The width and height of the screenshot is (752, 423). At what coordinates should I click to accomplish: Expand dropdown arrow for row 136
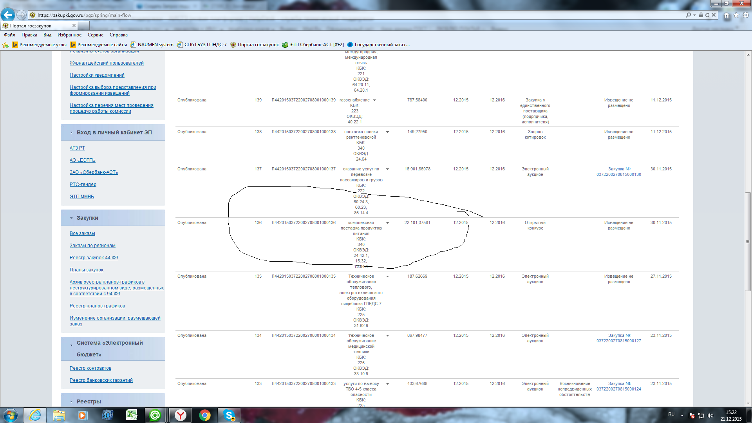(387, 223)
